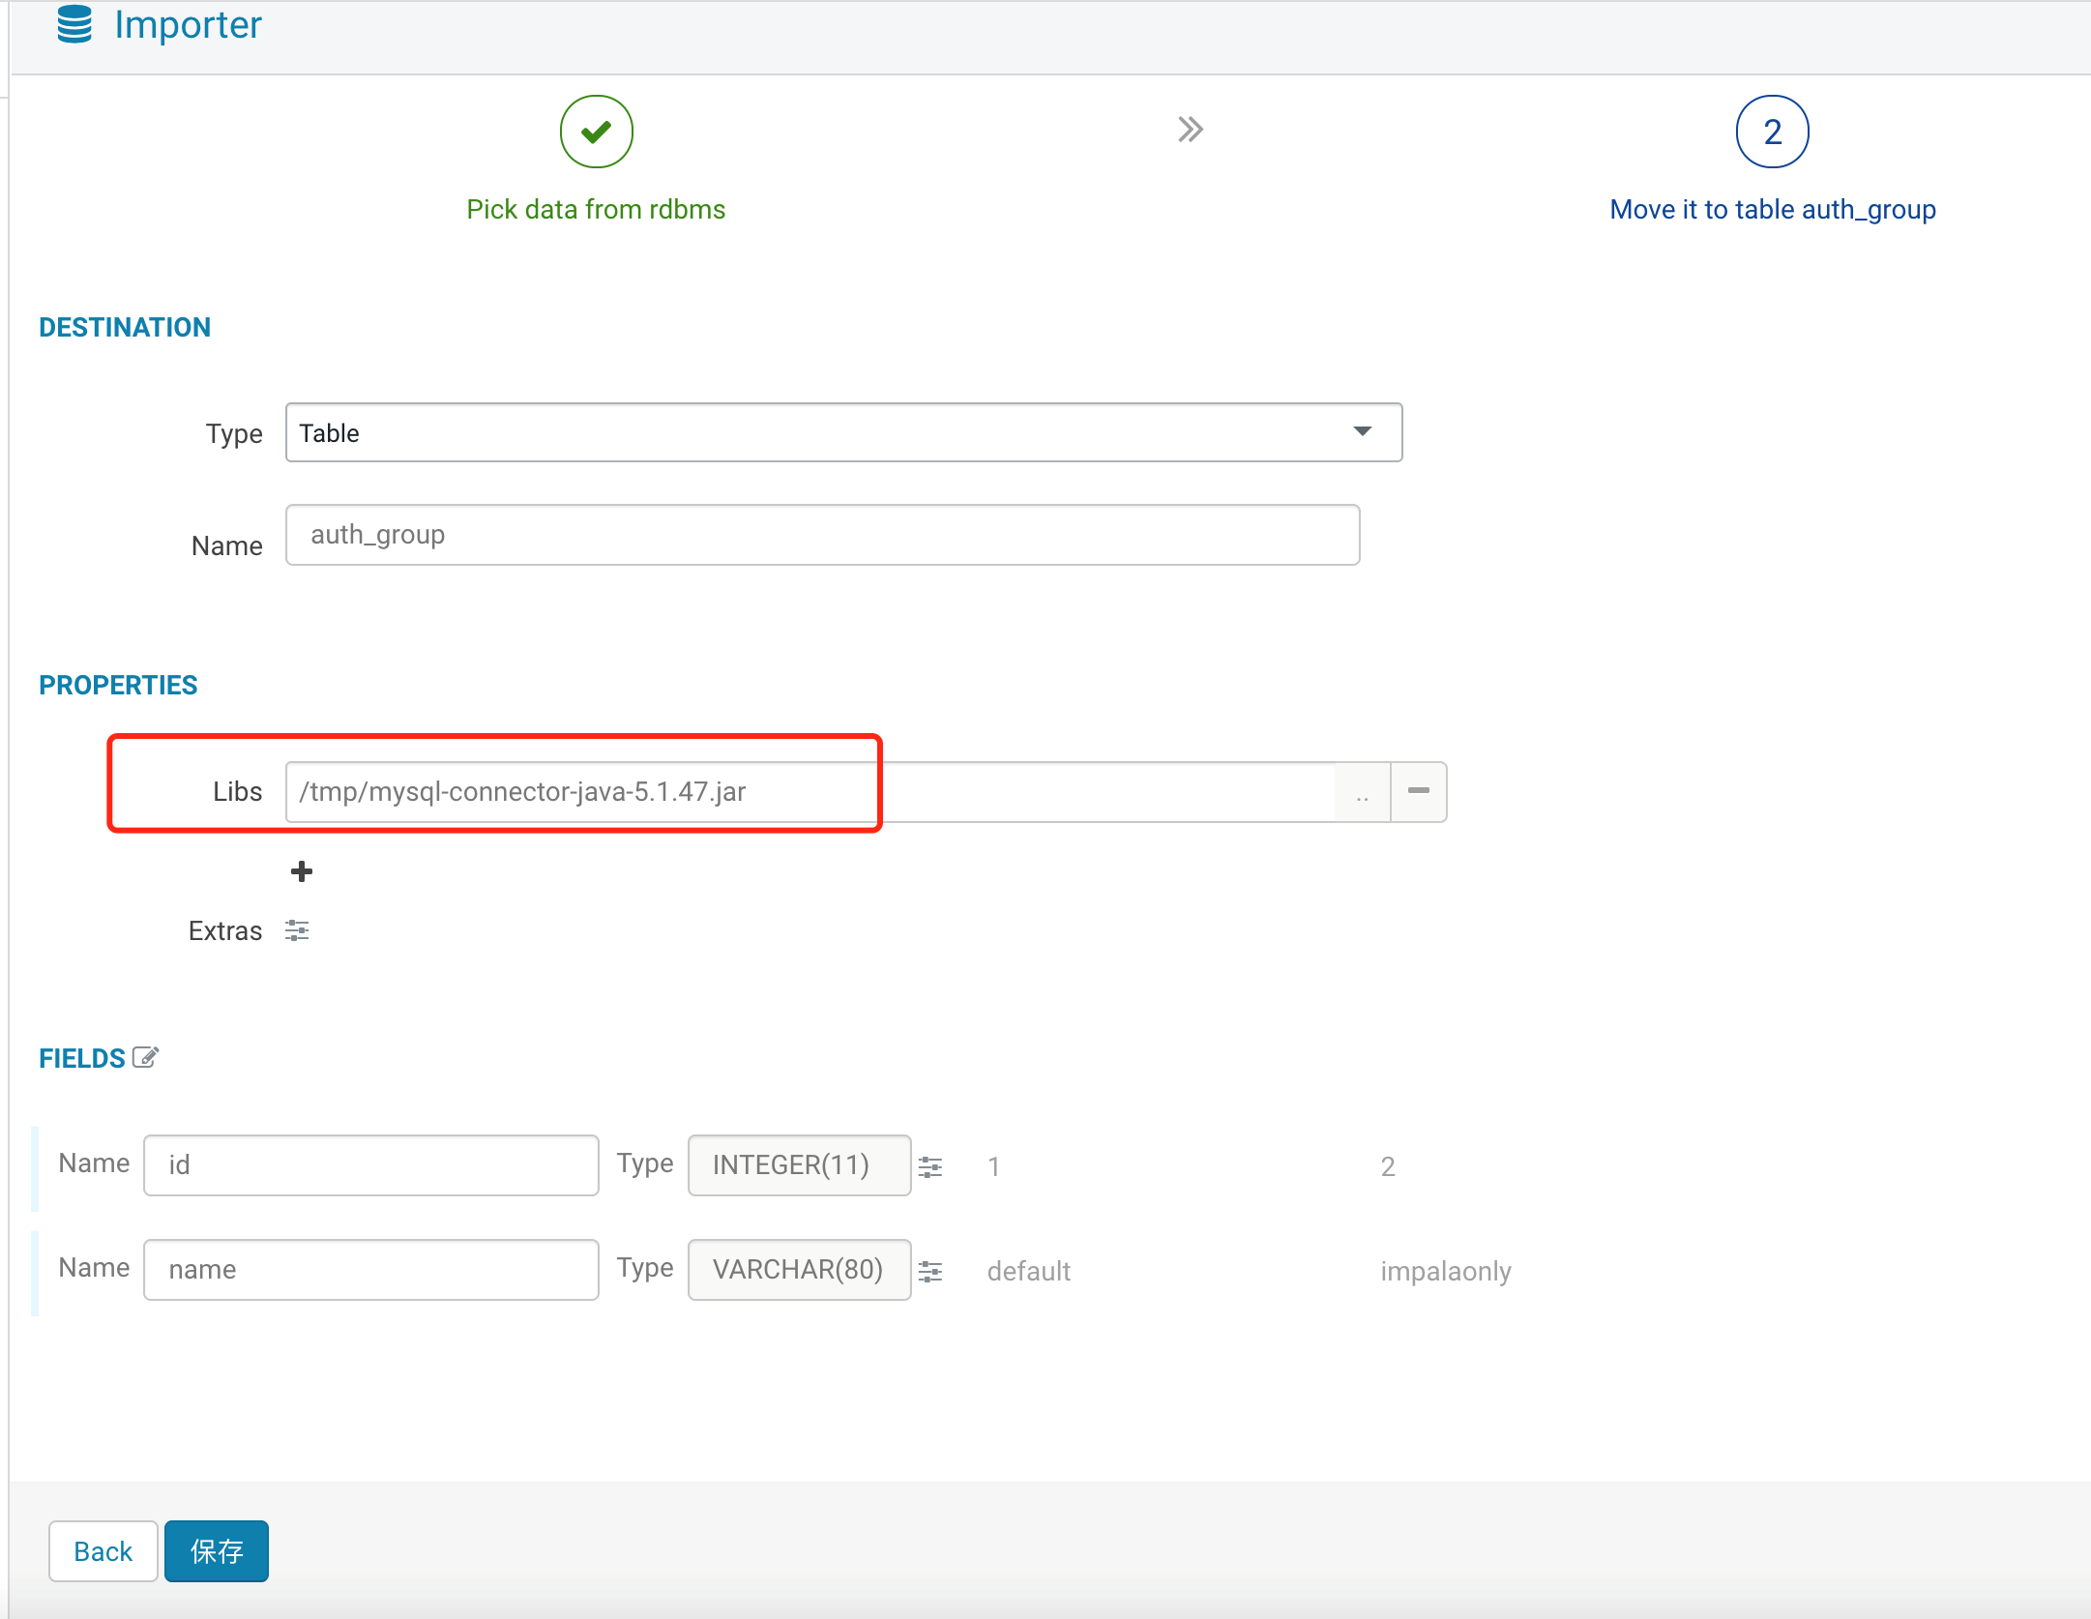Click the plus icon to add another library
Image resolution: width=2091 pixels, height=1619 pixels.
pyautogui.click(x=301, y=870)
